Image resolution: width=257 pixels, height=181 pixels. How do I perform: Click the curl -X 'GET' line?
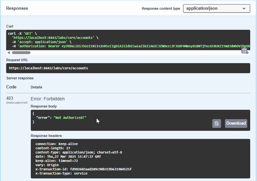point(22,33)
